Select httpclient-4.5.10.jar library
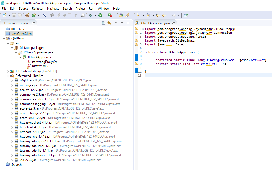 coord(33,127)
